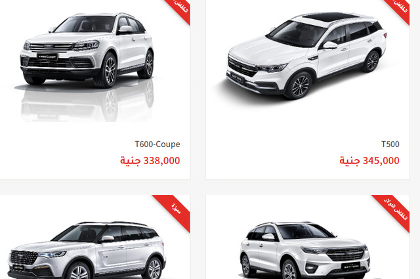
Task: Open the bottom-right white SUV image
Action: coord(305,250)
